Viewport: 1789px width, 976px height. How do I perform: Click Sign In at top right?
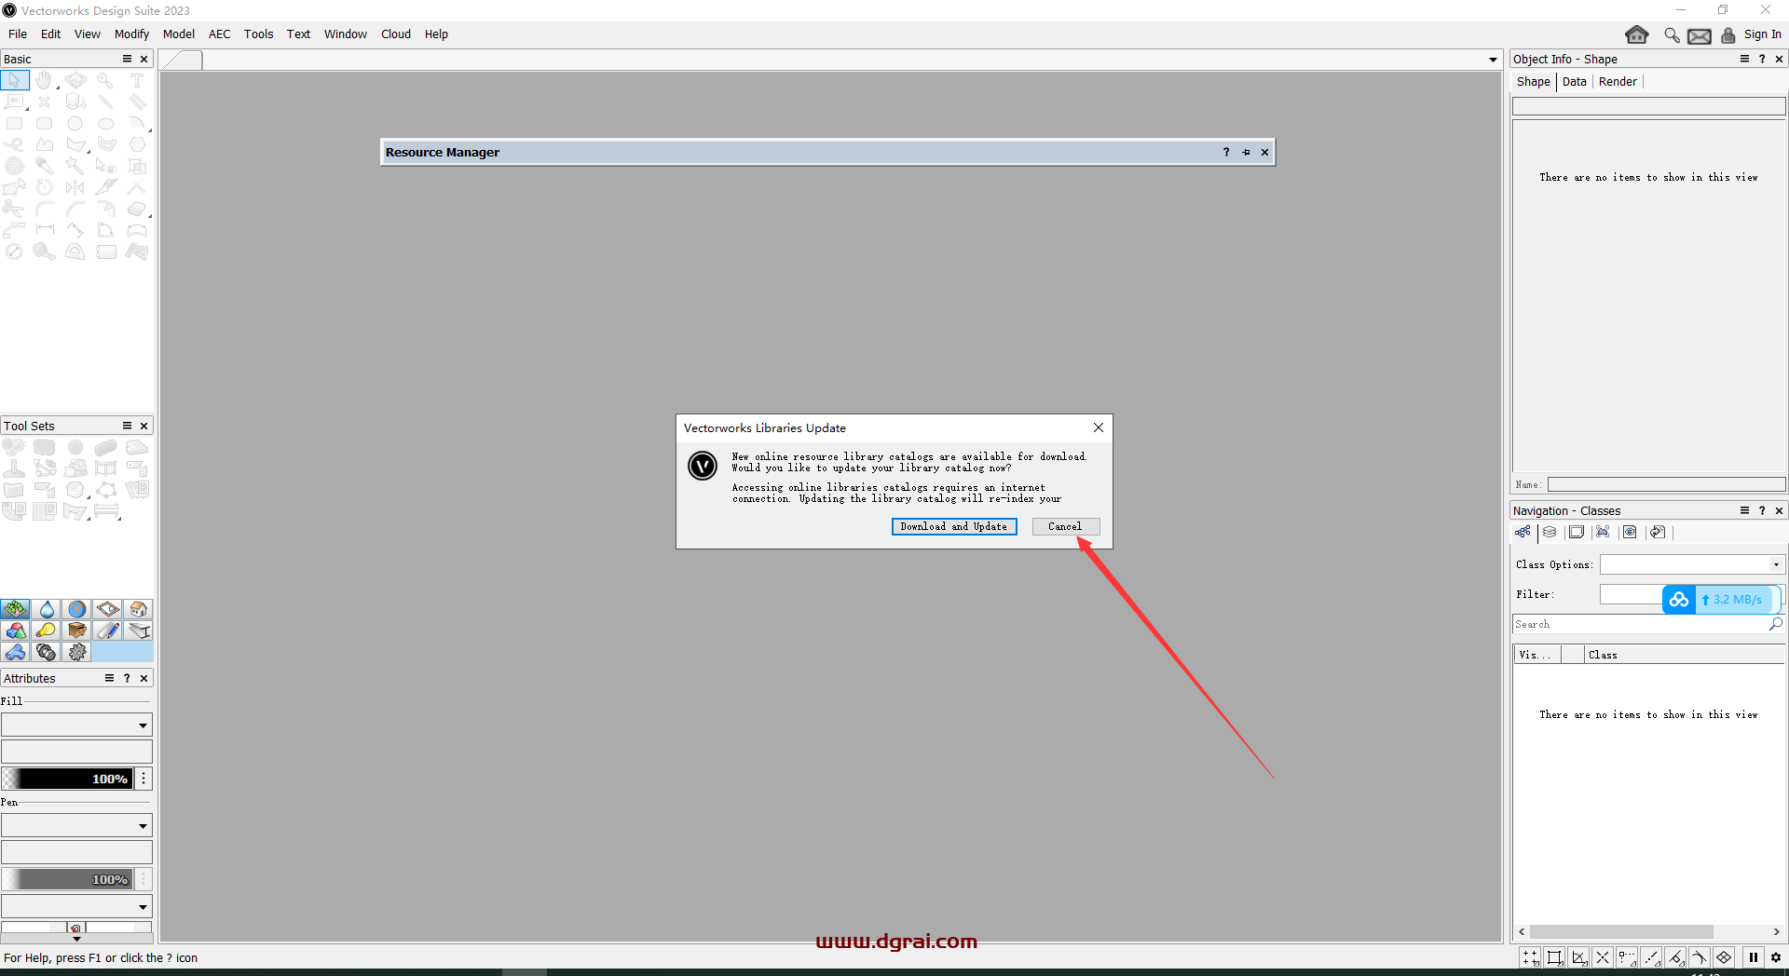(1762, 34)
